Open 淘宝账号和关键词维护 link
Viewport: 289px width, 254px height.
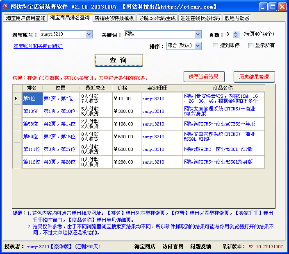click(x=38, y=46)
